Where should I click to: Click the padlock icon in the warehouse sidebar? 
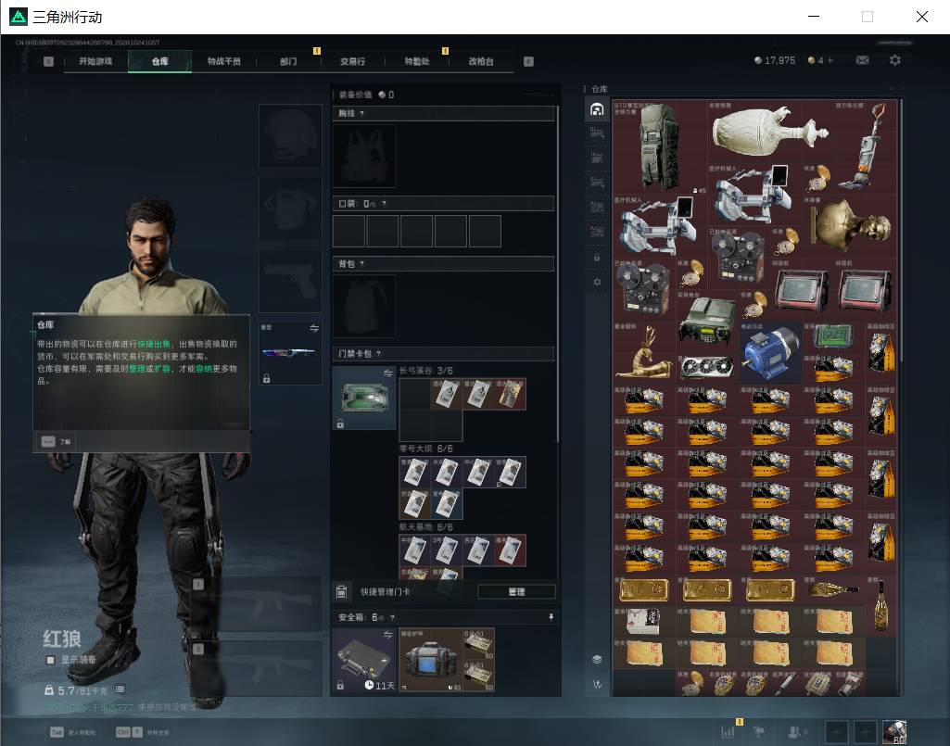(x=597, y=258)
